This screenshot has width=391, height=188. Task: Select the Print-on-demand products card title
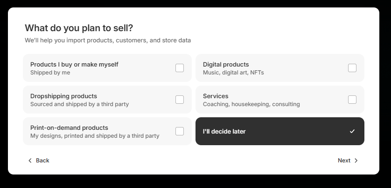(x=69, y=128)
